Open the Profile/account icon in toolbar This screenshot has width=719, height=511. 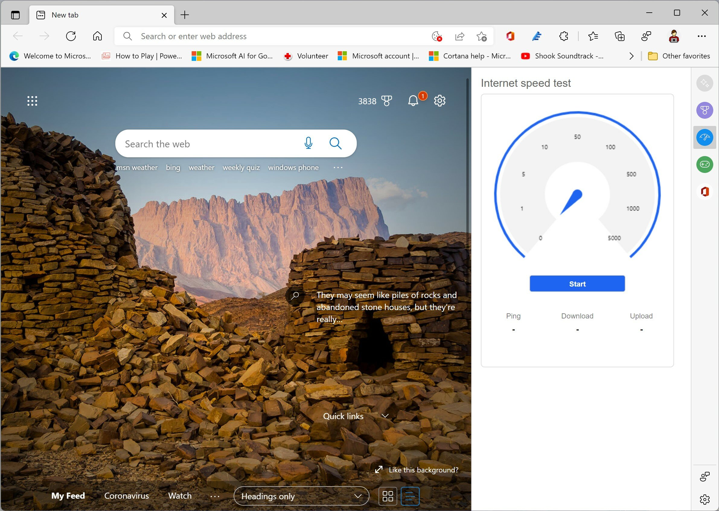click(674, 36)
